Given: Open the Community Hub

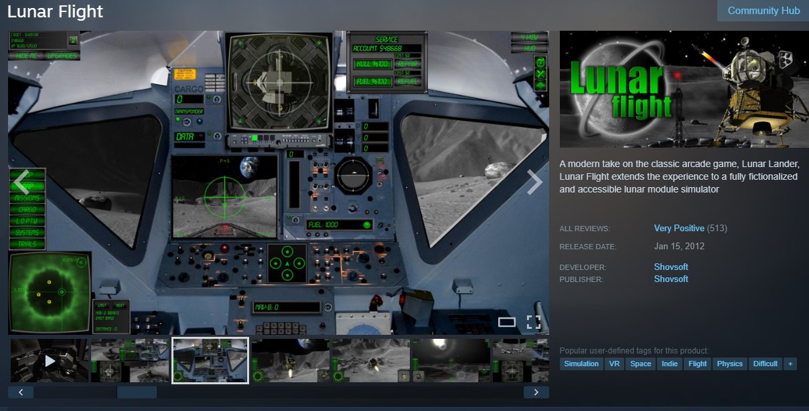Looking at the screenshot, I should [763, 11].
